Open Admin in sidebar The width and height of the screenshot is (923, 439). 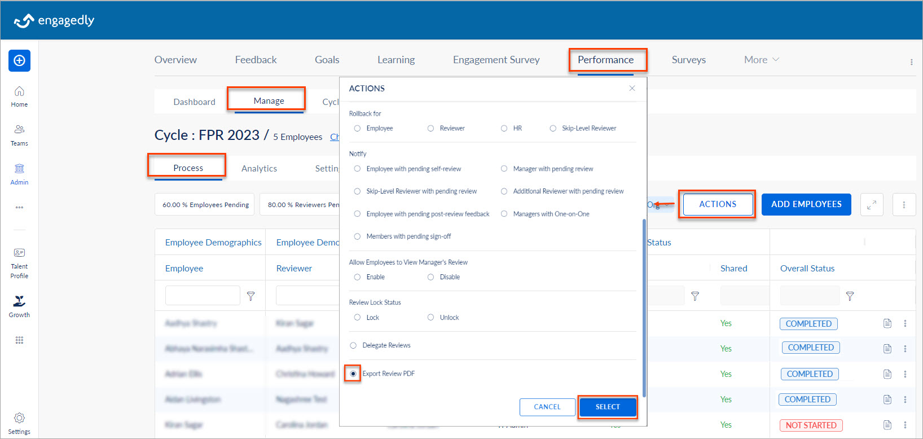19,174
